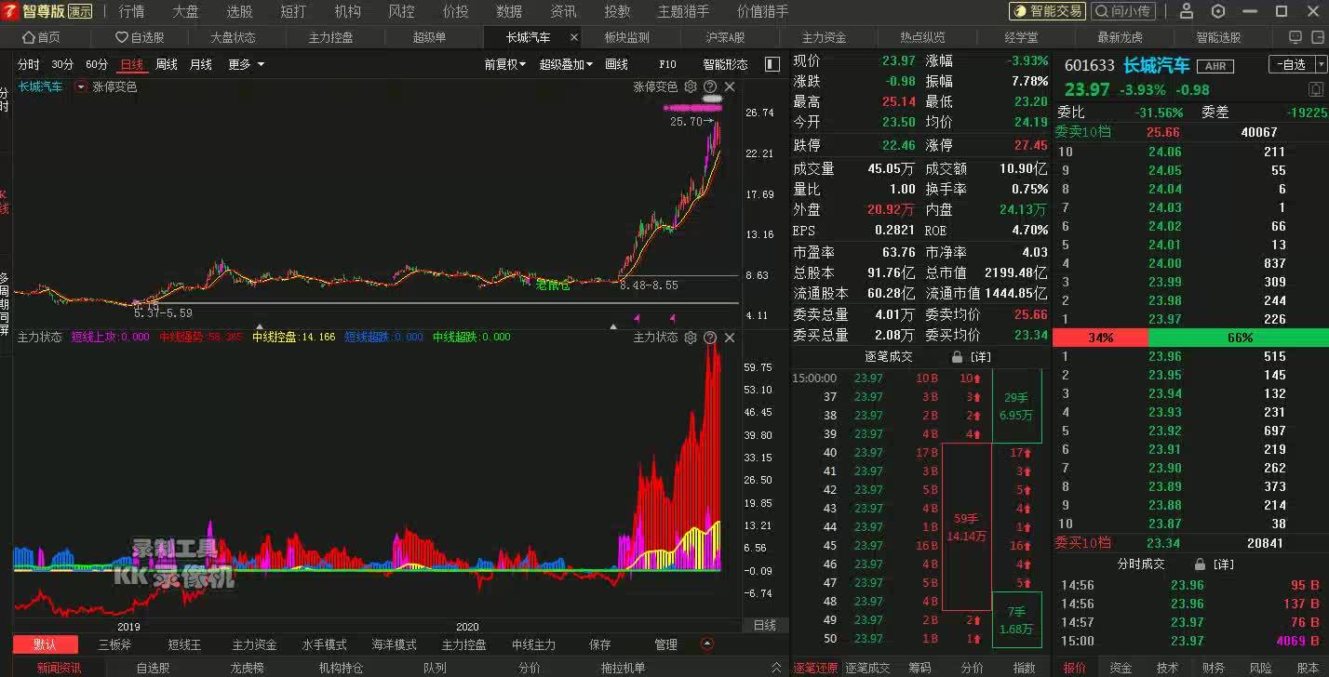Open the 主题猎手 menu
Image resolution: width=1329 pixels, height=677 pixels.
tap(683, 11)
